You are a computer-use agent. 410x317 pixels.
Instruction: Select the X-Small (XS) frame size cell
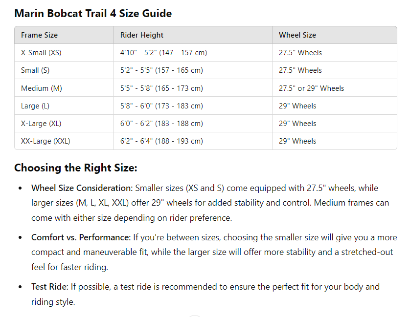tap(41, 53)
